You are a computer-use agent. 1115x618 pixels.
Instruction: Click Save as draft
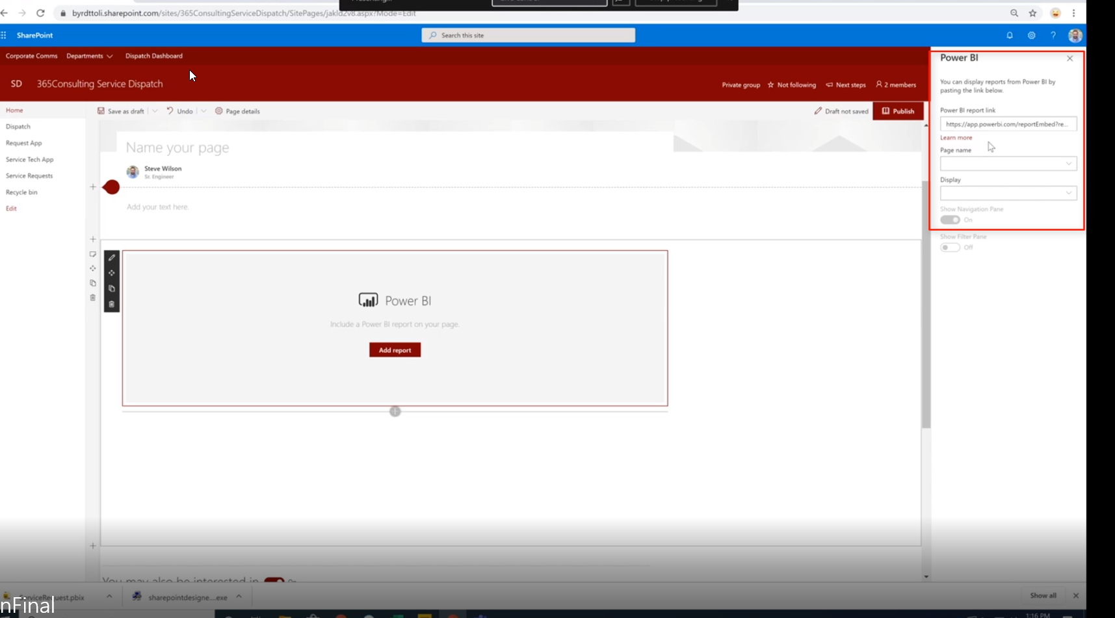[121, 111]
